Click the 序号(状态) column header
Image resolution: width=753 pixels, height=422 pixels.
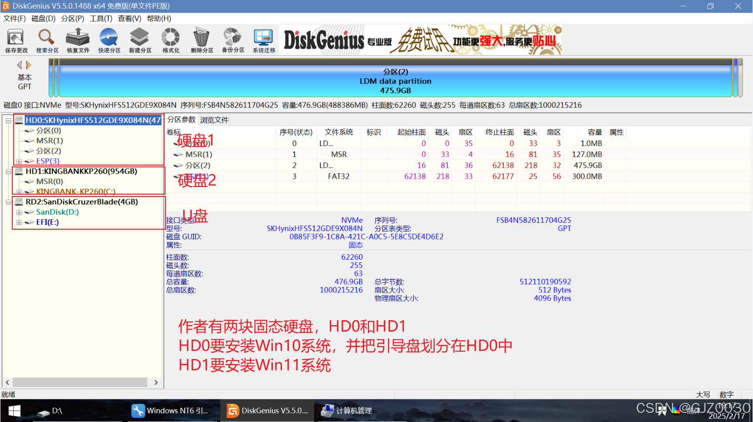296,132
